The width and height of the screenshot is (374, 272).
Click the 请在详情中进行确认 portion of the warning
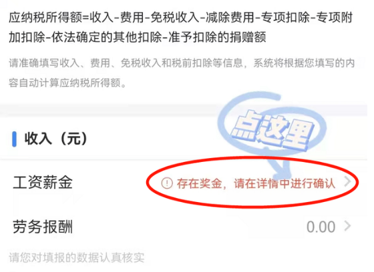[x=285, y=183]
